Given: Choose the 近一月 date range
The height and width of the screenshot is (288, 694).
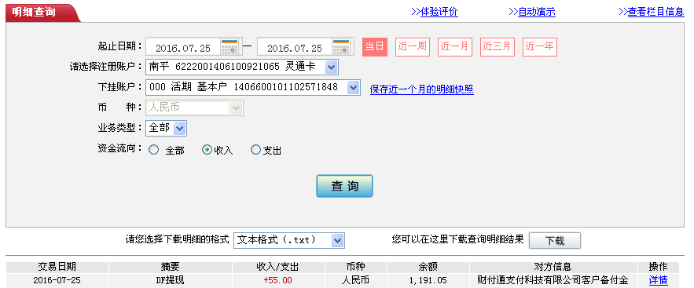Looking at the screenshot, I should coord(455,47).
